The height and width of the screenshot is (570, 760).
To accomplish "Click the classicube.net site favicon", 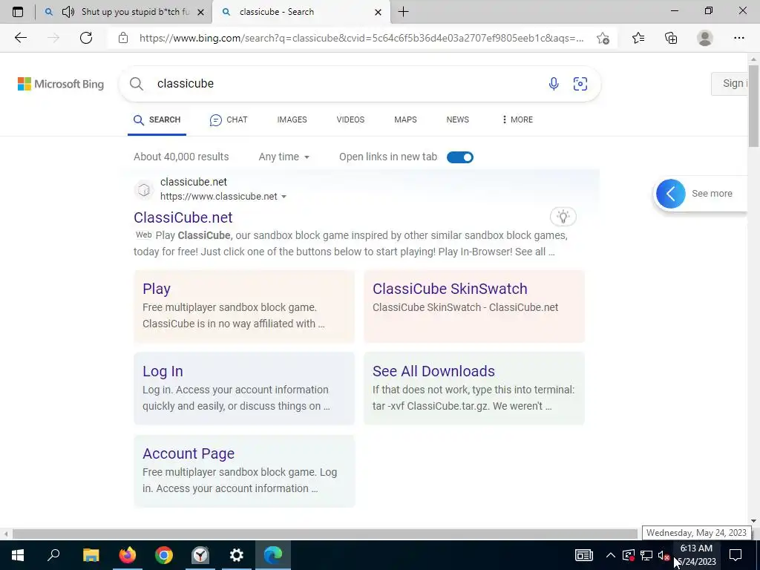I will [144, 189].
